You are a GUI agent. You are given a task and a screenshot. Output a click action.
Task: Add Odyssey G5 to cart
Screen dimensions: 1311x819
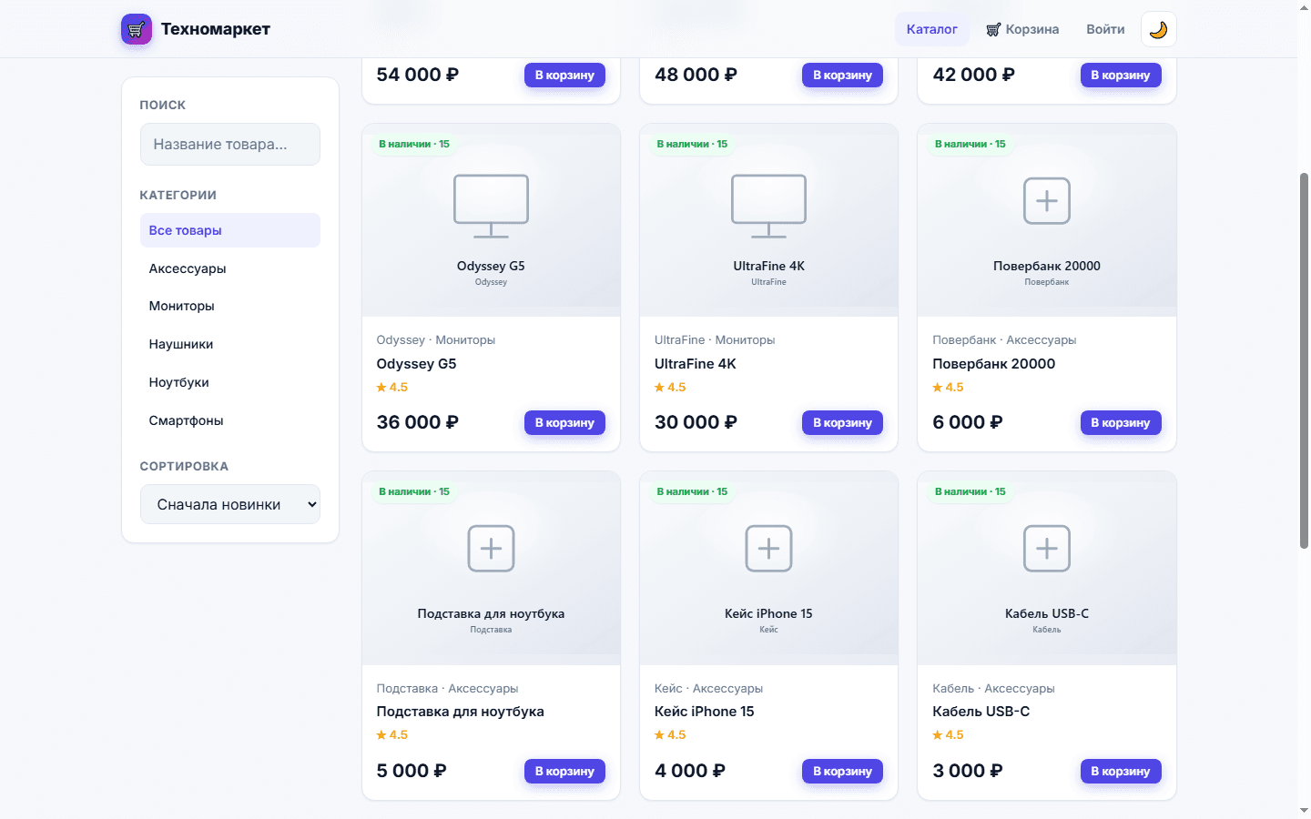[564, 422]
